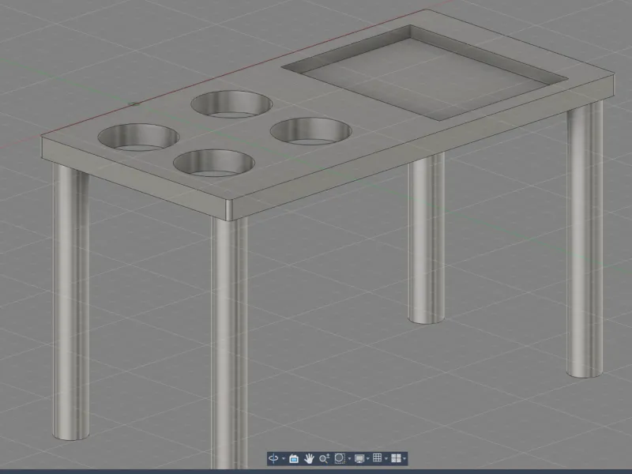Click the Look At camera icon
Viewport: 632px width, 474px height.
point(294,459)
